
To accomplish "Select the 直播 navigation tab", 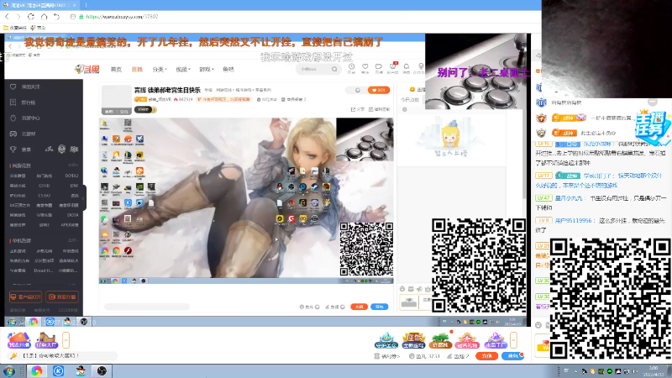I will pyautogui.click(x=137, y=69).
